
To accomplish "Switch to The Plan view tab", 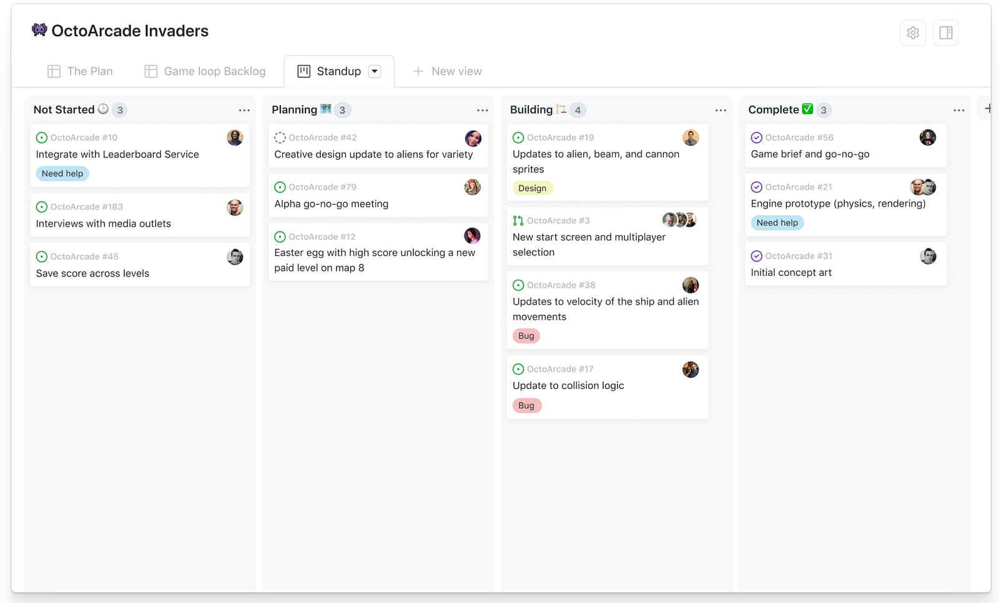I will 81,71.
